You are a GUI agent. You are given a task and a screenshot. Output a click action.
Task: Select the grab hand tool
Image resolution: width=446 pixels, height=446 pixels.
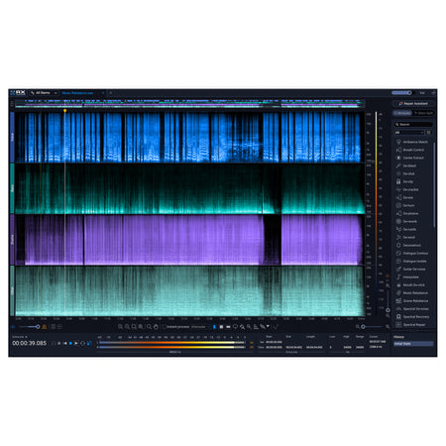pyautogui.click(x=156, y=327)
